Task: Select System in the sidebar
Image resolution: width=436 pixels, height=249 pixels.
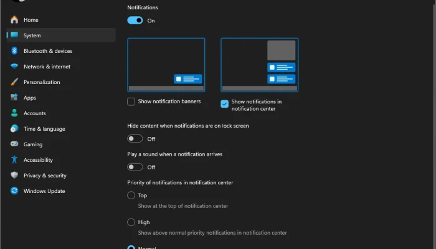Action: [61, 35]
